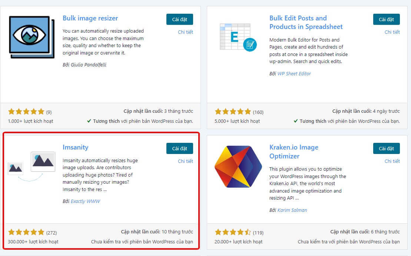Viewport: 411px width, 256px height.
Task: Click Imsanity's five-star rating
Action: [26, 232]
